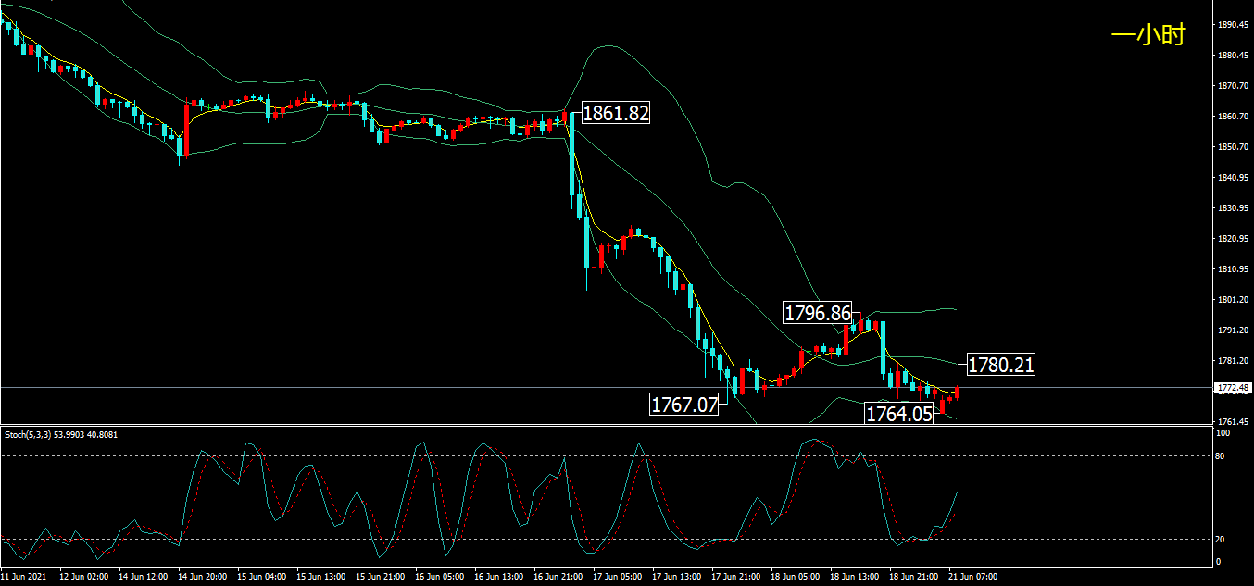Click the current price tag 1772.48
1254x586 pixels.
click(1233, 387)
